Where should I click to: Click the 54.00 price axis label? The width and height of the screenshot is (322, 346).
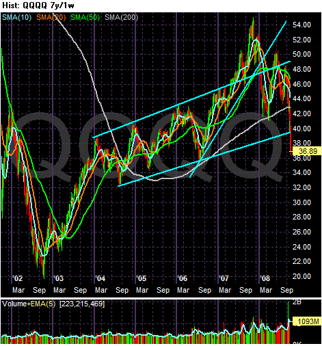[301, 25]
